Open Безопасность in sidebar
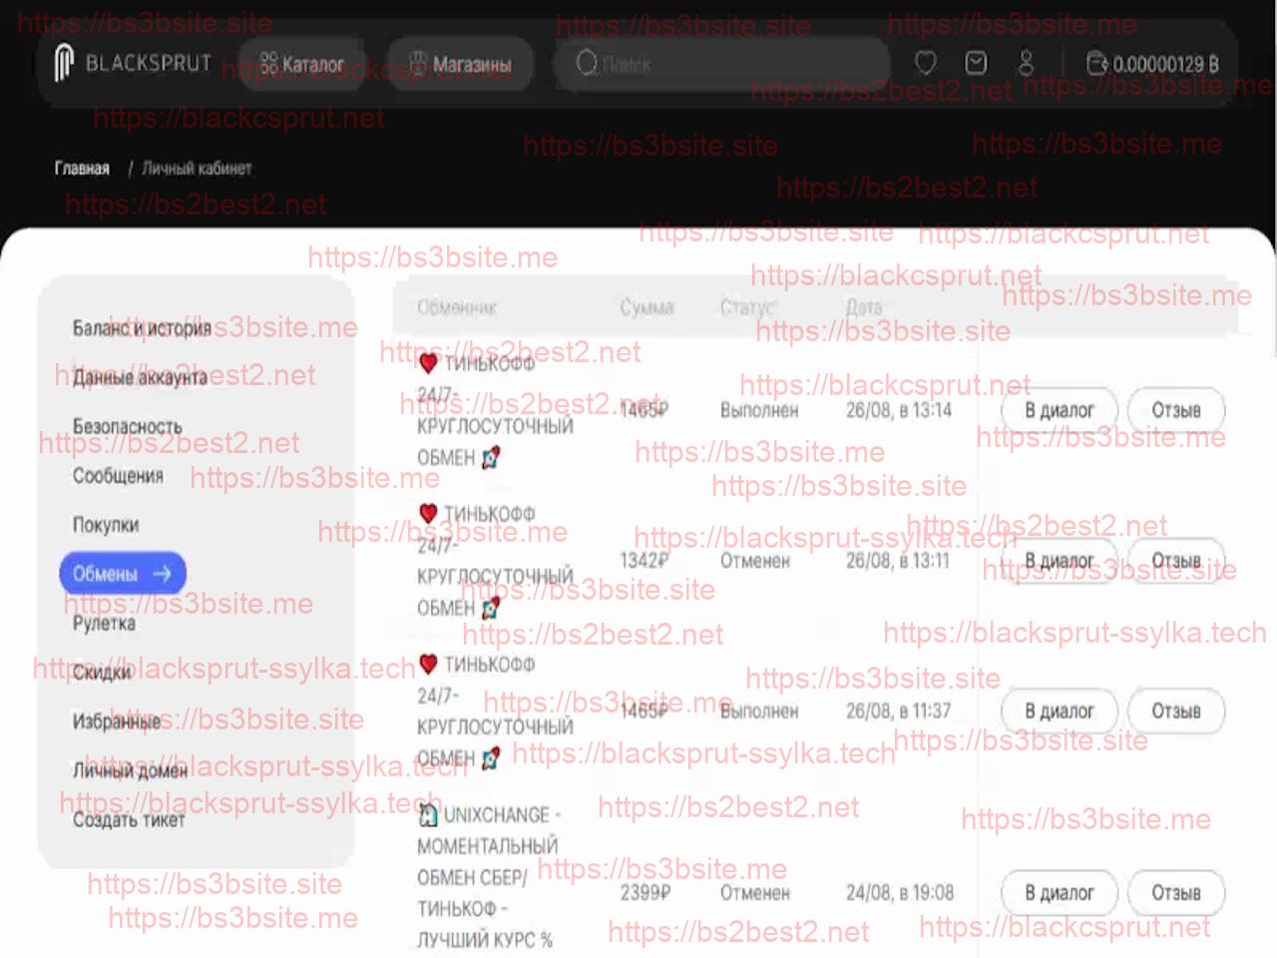The height and width of the screenshot is (958, 1277). pos(127,426)
